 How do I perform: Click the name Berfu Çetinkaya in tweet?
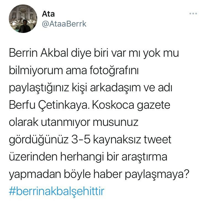click(49, 105)
